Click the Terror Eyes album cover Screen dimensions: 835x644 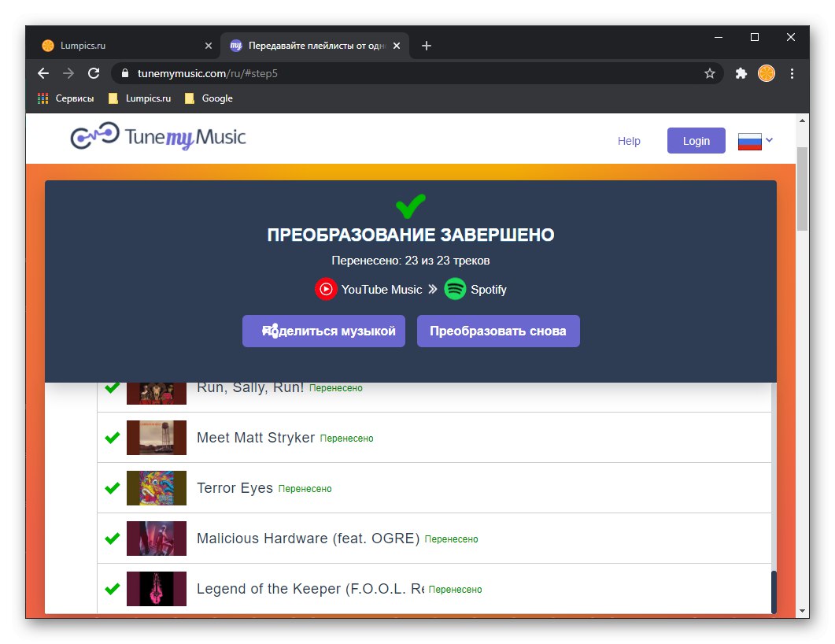click(157, 488)
